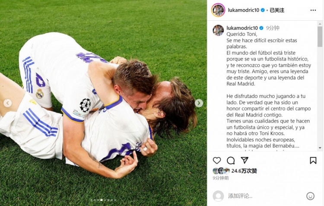Click the caption scrollbar up arrow
Image resolution: width=324 pixels, height=206 pixels.
click(x=320, y=23)
